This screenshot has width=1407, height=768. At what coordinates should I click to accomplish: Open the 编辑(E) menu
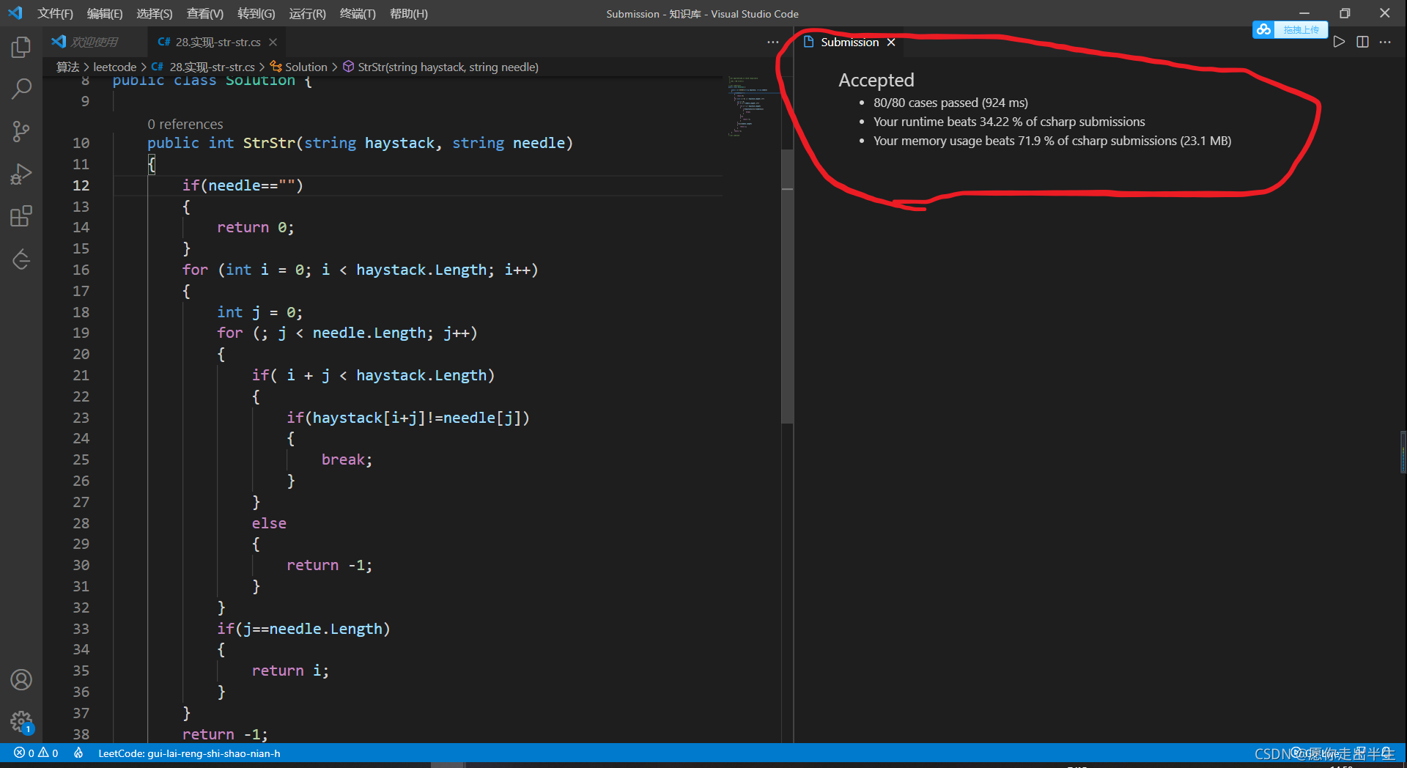(x=105, y=13)
